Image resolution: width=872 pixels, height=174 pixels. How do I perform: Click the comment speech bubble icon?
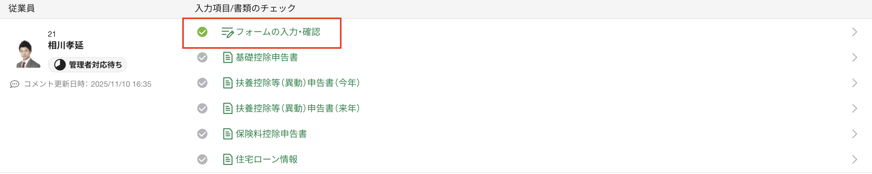click(x=15, y=84)
